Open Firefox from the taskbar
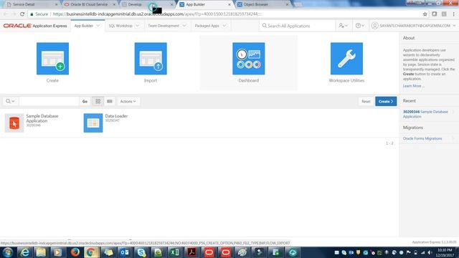 pos(75,252)
